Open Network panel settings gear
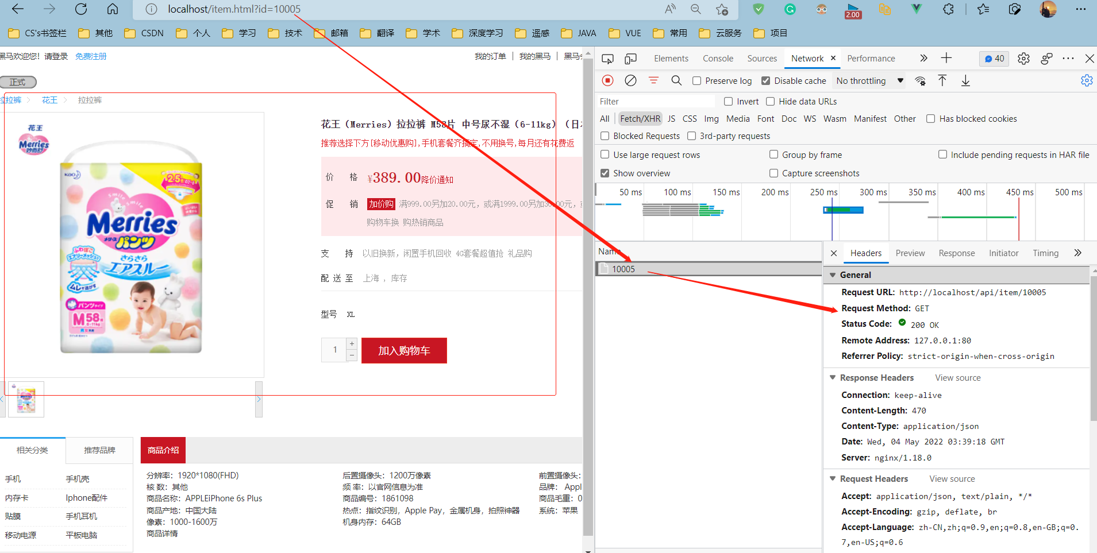 [x=1087, y=80]
